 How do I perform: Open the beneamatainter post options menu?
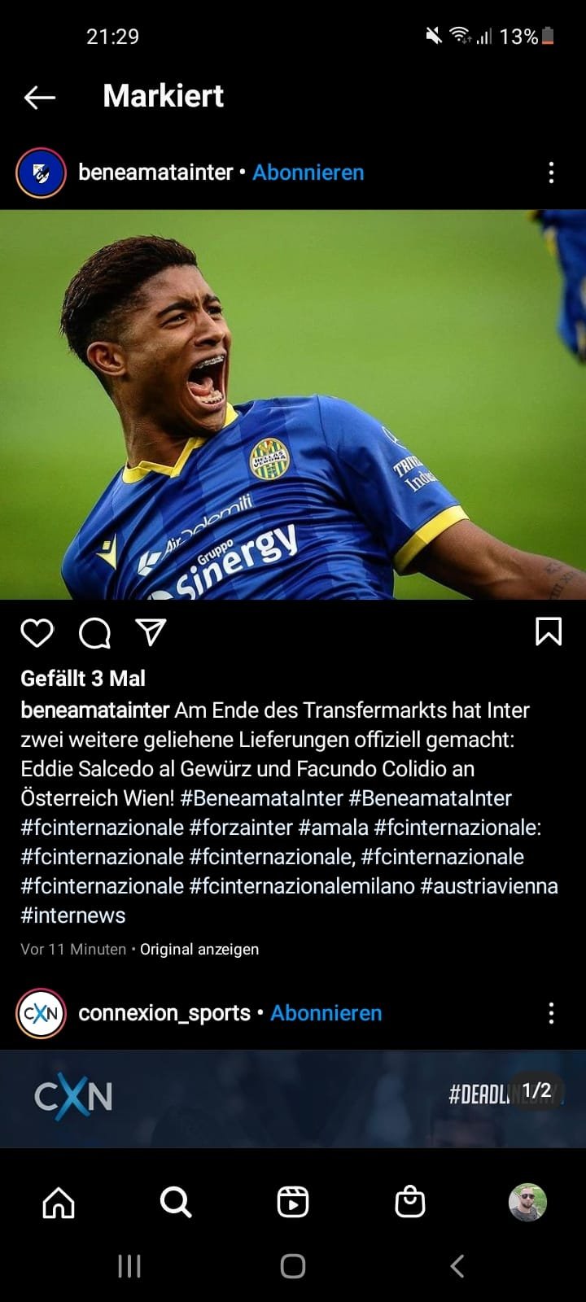[551, 173]
